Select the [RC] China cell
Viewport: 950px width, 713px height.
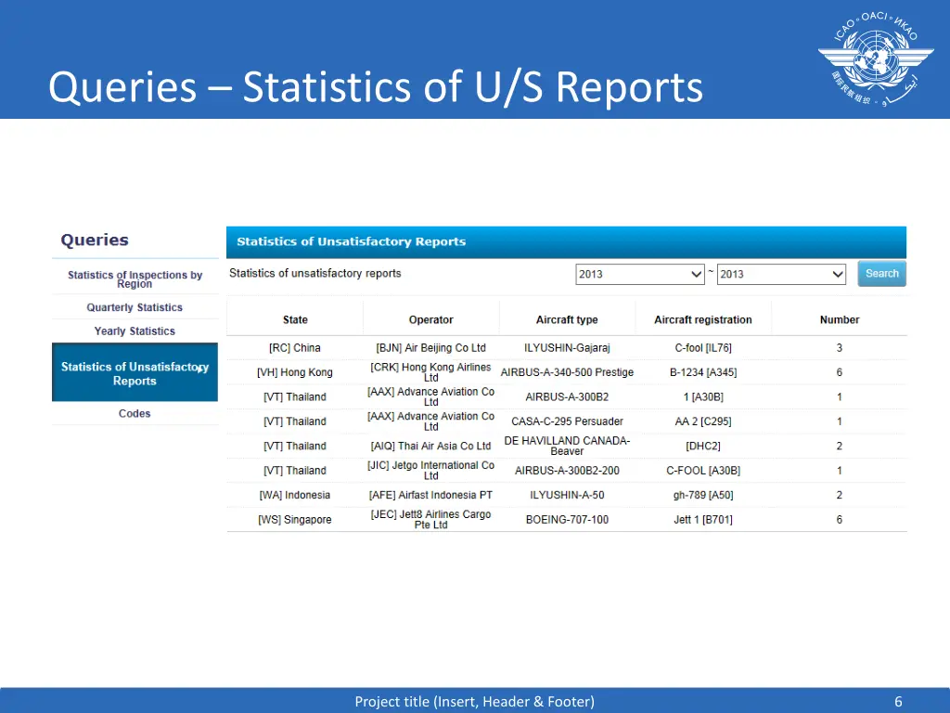coord(295,348)
